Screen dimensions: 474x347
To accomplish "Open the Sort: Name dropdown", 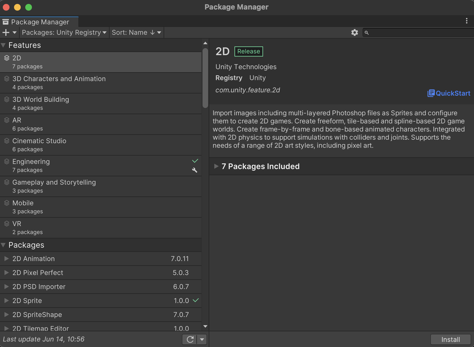I will pos(136,32).
